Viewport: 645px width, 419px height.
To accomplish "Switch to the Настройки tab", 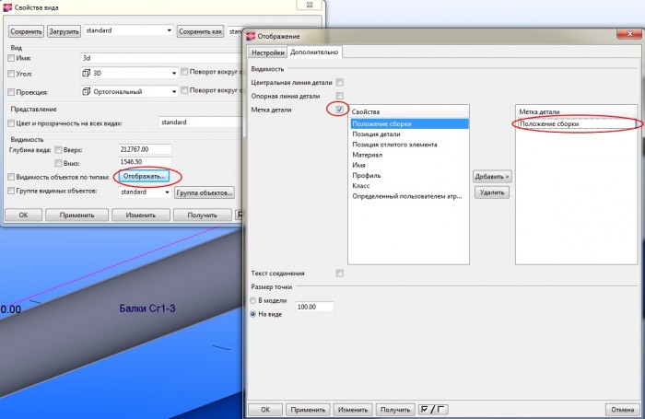I will pos(267,53).
